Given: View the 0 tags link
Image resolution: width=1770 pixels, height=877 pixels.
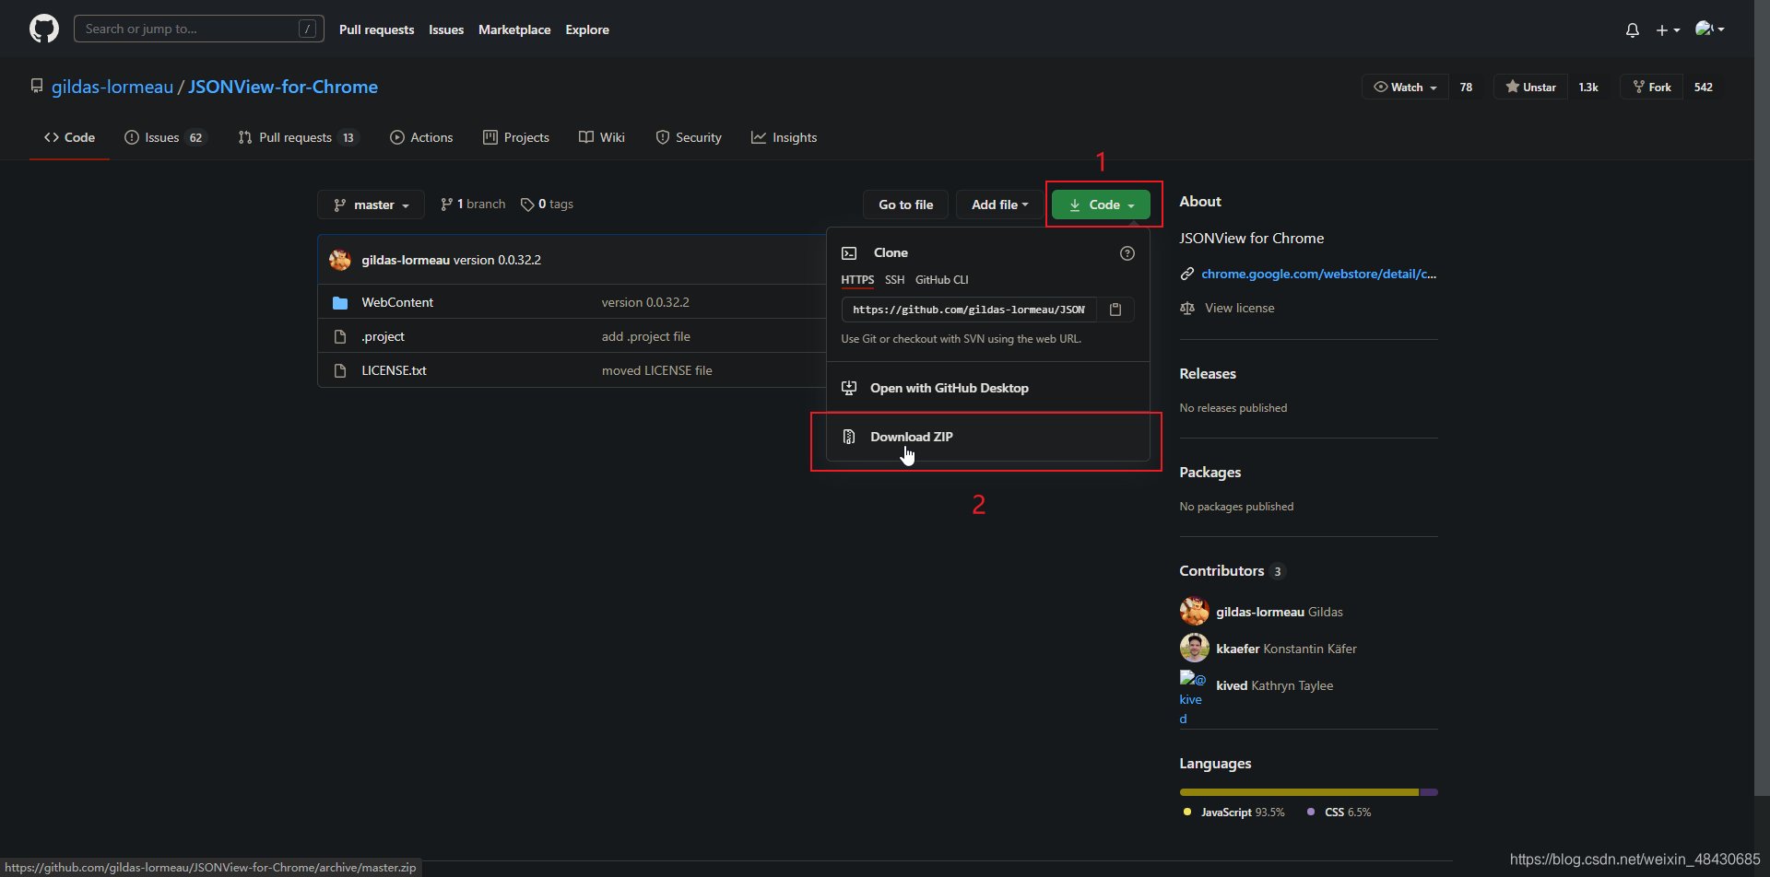Looking at the screenshot, I should [547, 205].
